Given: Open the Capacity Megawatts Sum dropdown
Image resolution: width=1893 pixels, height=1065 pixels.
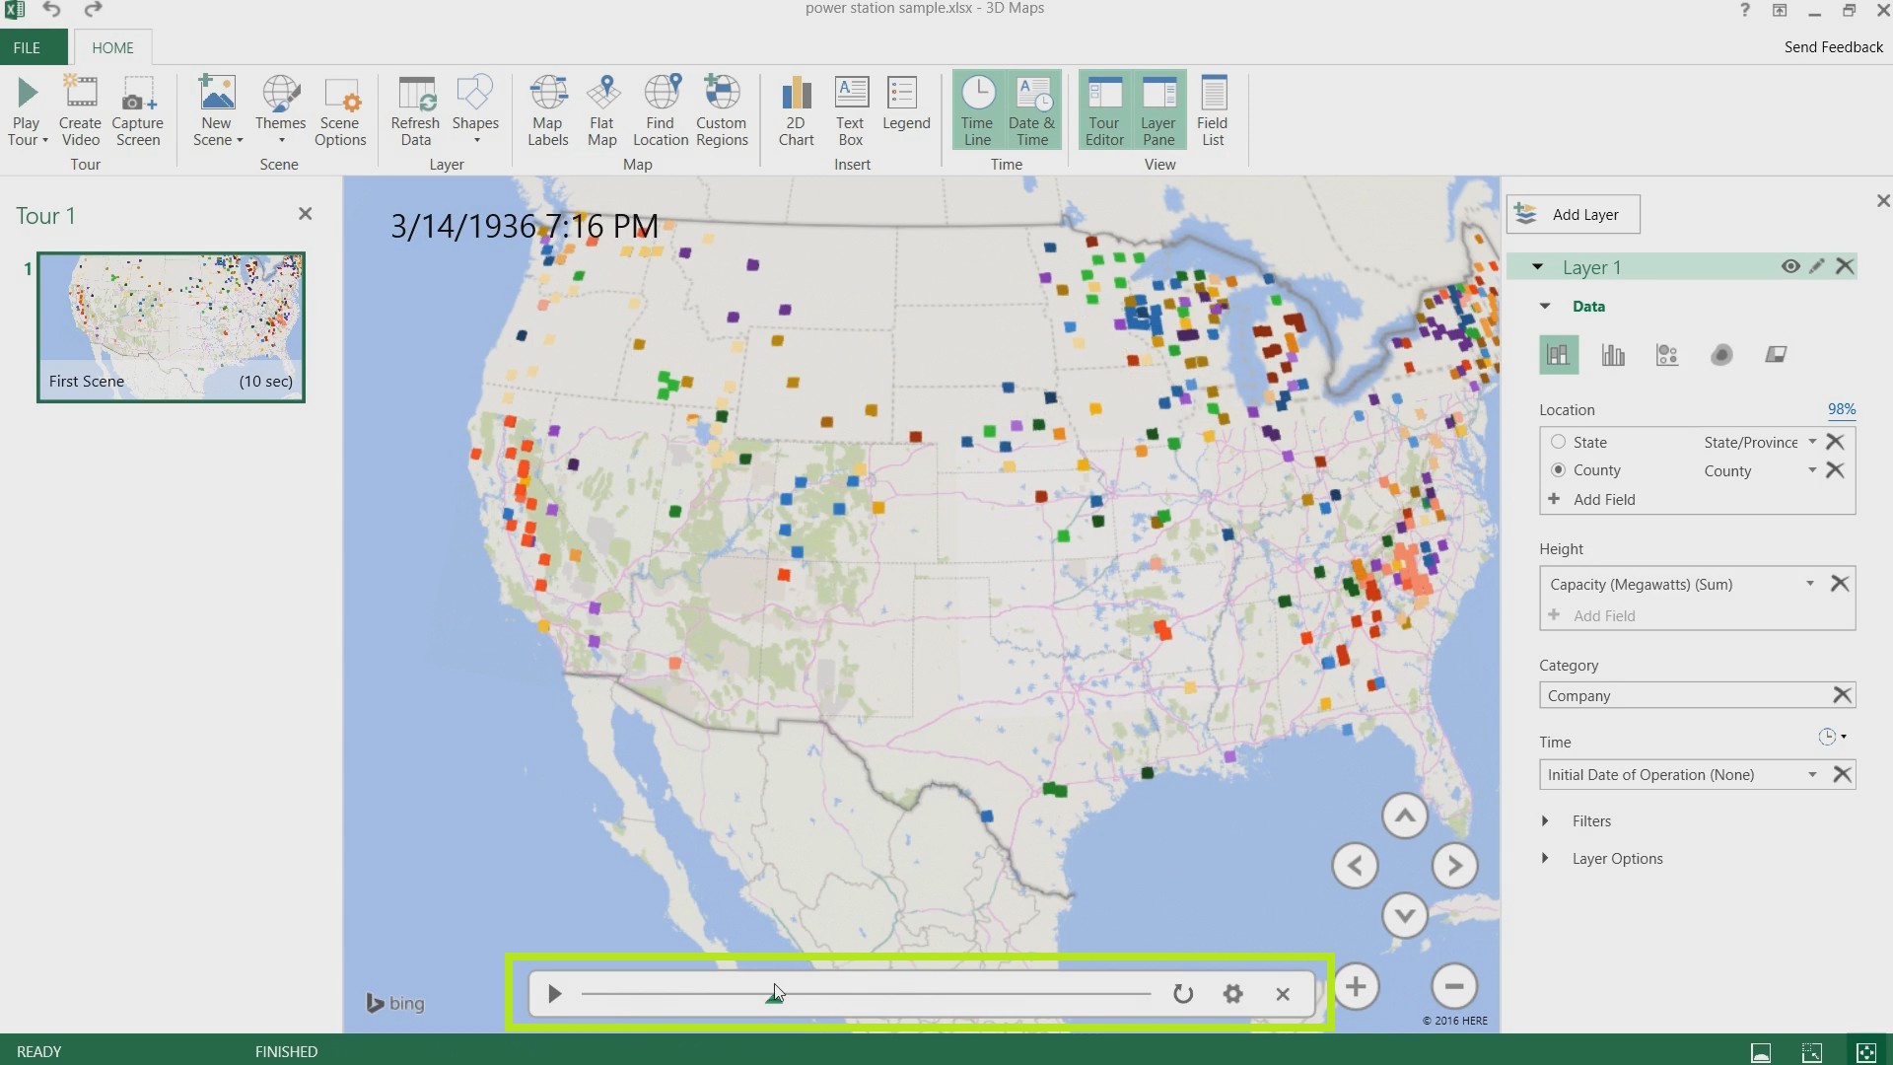Looking at the screenshot, I should point(1811,583).
